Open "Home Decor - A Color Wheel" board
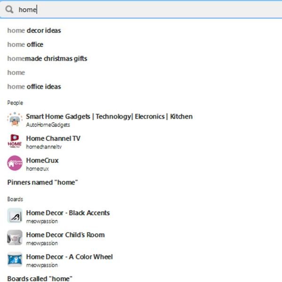 click(70, 257)
